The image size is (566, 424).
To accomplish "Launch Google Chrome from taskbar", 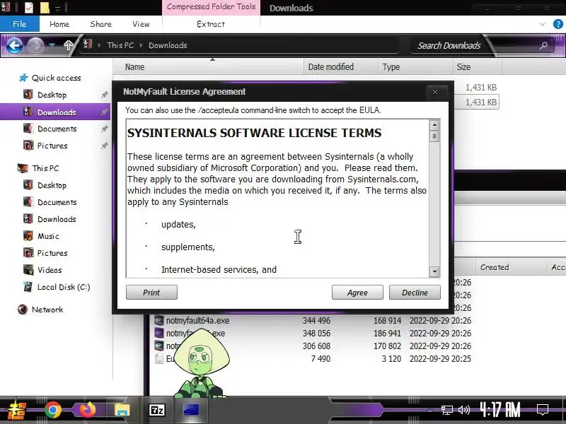I will pos(53,411).
